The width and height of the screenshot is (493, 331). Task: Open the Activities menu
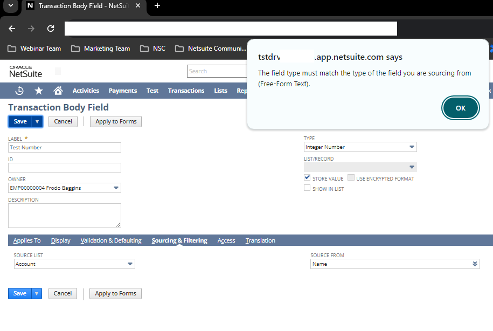86,91
